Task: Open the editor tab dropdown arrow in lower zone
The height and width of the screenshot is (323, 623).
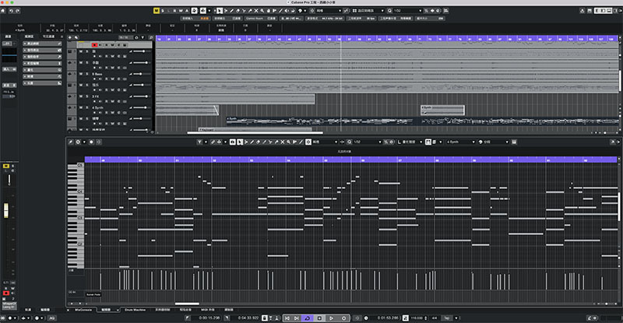Action: click(118, 310)
